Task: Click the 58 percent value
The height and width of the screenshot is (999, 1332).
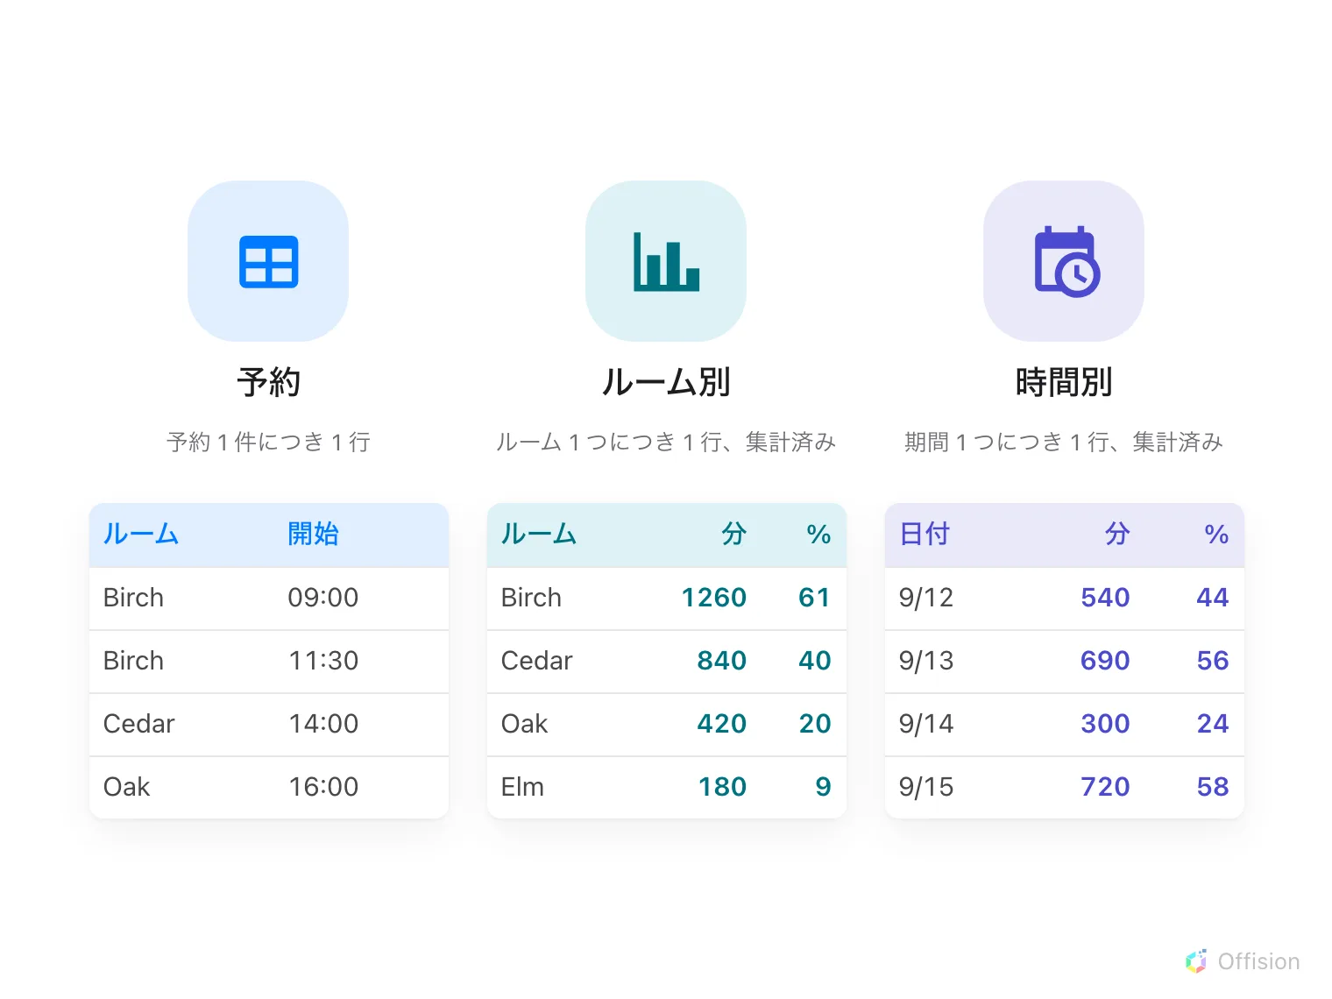Action: coord(1213,787)
